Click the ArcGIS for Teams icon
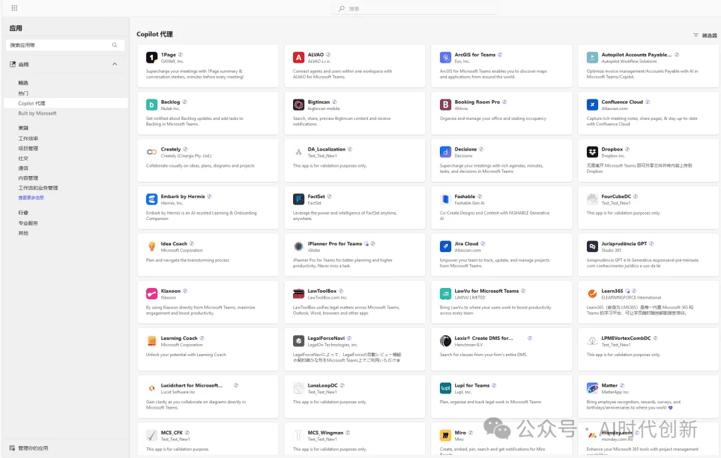This screenshot has height=458, width=721. pyautogui.click(x=445, y=57)
